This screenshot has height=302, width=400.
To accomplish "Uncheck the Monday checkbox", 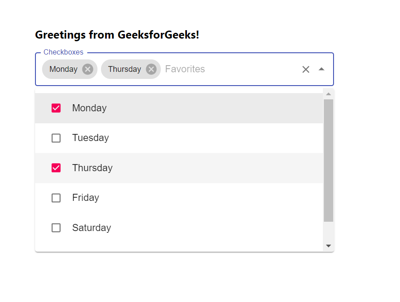I will [56, 108].
